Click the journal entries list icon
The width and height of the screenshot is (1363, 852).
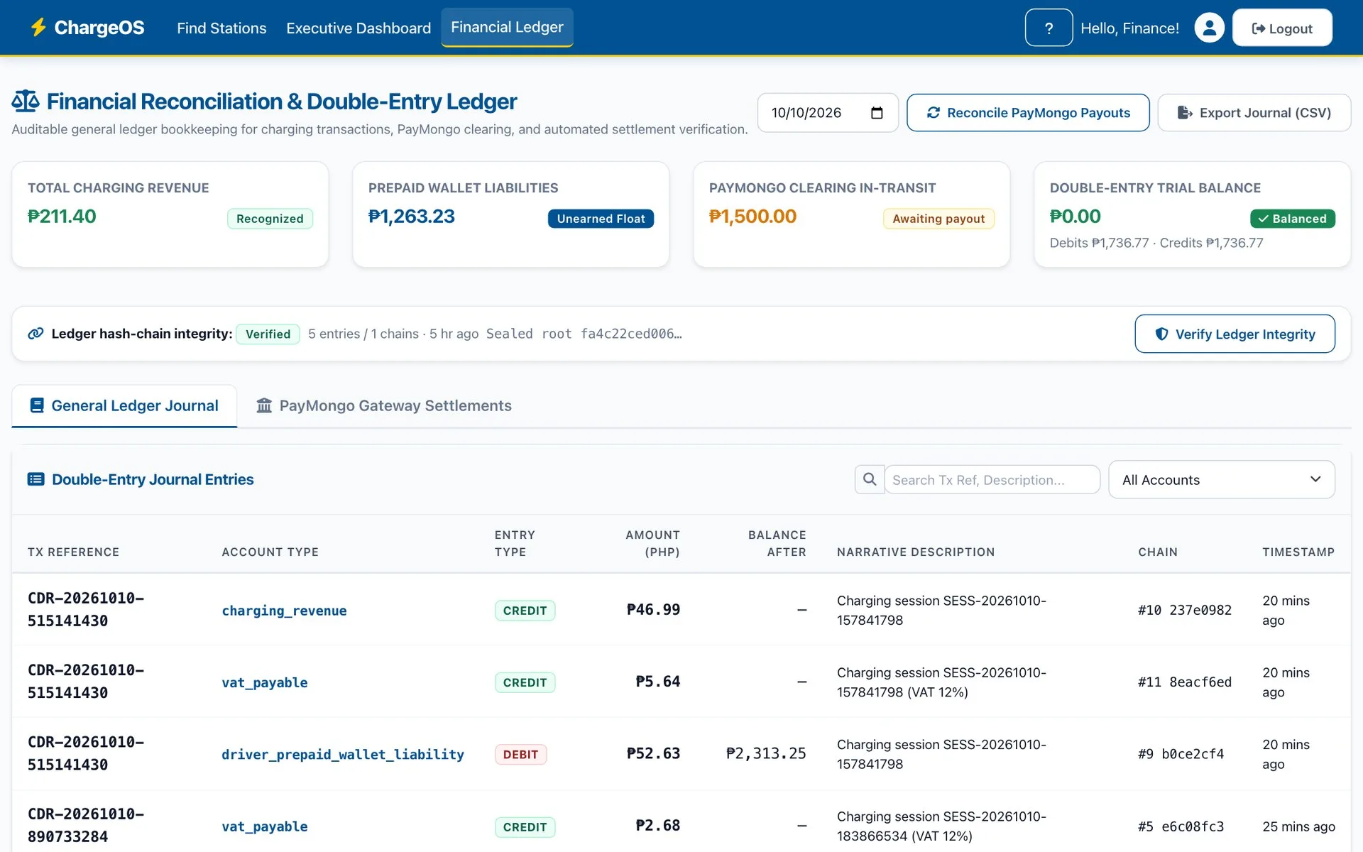[35, 479]
